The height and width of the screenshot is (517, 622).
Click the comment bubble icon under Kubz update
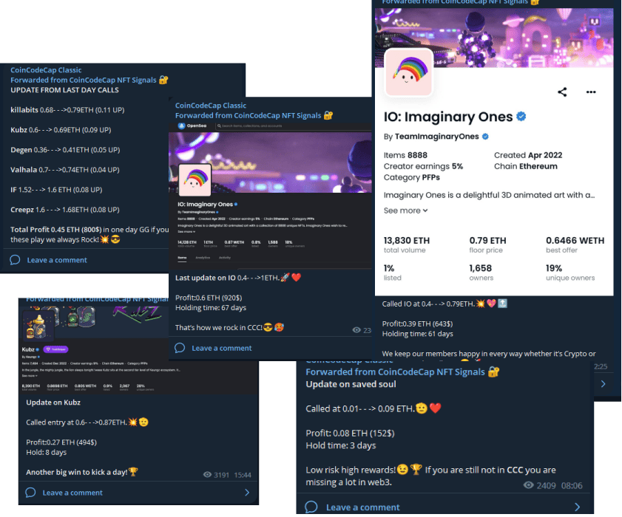click(30, 492)
